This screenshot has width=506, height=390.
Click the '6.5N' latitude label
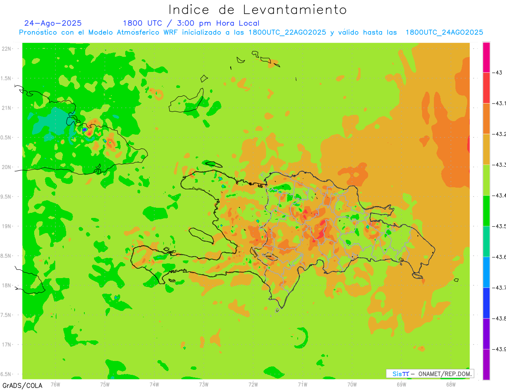click(x=6, y=374)
